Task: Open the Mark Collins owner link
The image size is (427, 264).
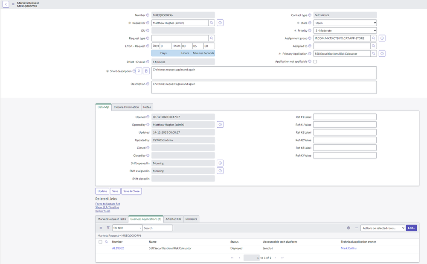Action: 349,248
